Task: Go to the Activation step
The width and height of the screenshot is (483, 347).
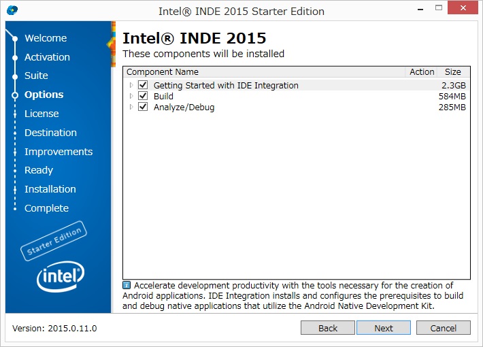Action: click(x=47, y=57)
